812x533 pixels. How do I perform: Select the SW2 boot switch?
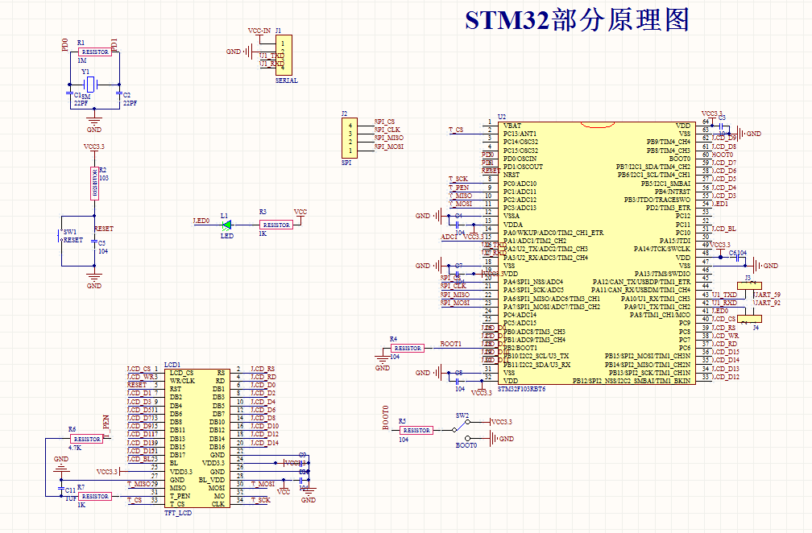[x=461, y=429]
